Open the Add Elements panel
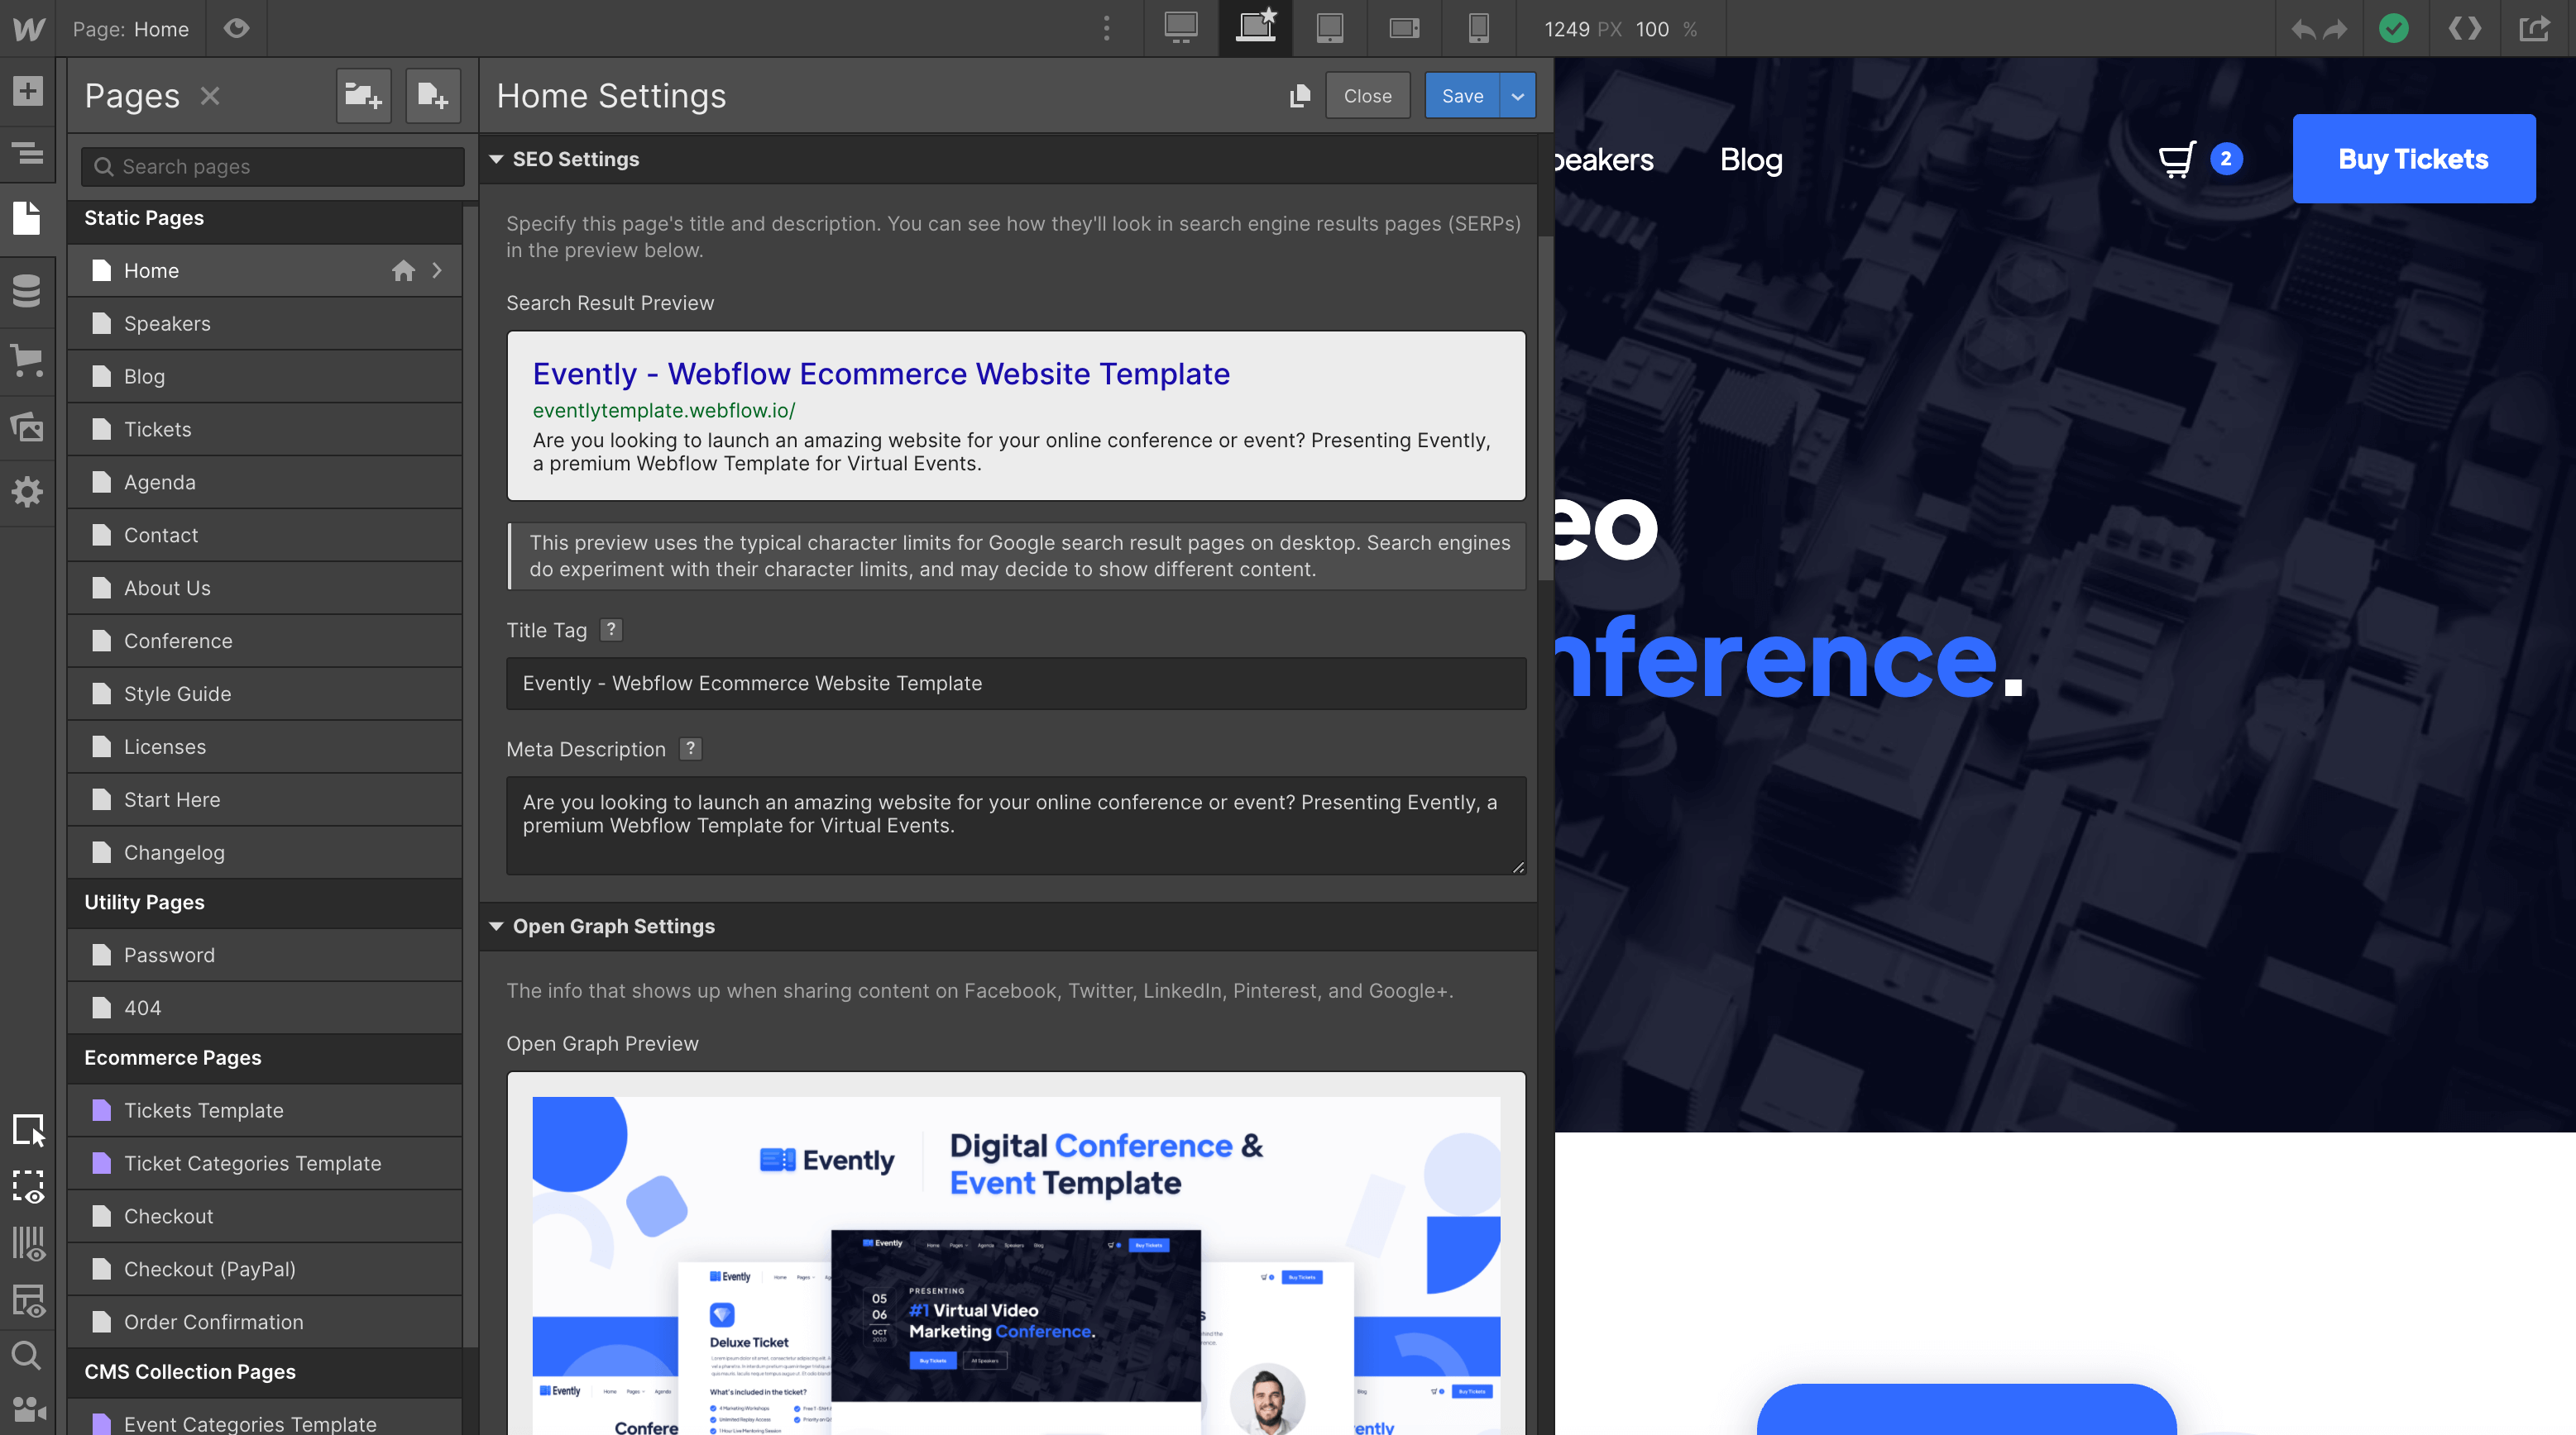This screenshot has height=1435, width=2576. point(28,91)
